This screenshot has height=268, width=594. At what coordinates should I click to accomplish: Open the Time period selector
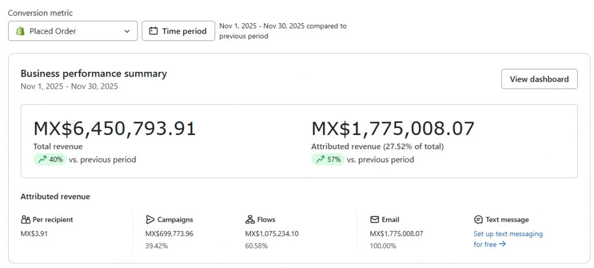coord(179,31)
